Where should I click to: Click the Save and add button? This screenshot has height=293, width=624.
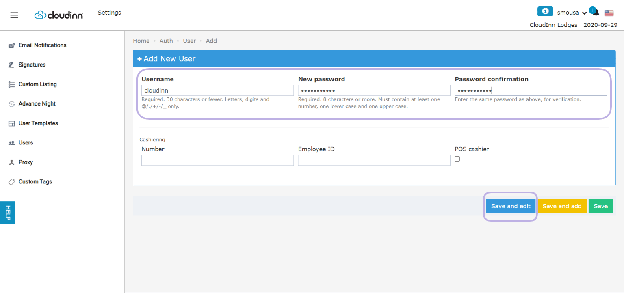tap(562, 206)
